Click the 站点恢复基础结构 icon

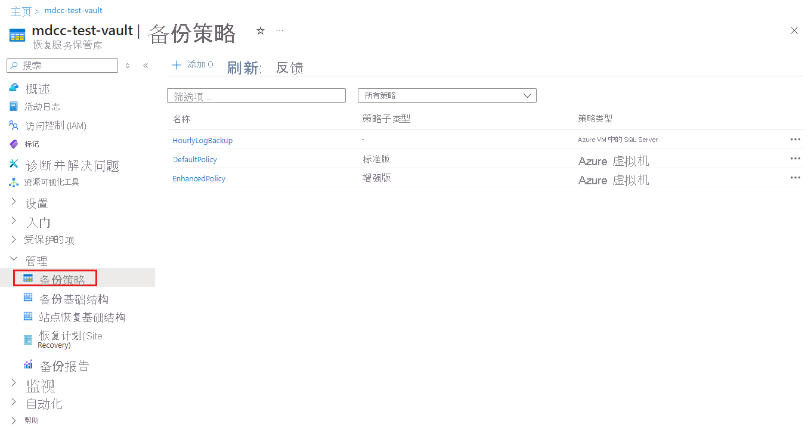click(x=28, y=316)
